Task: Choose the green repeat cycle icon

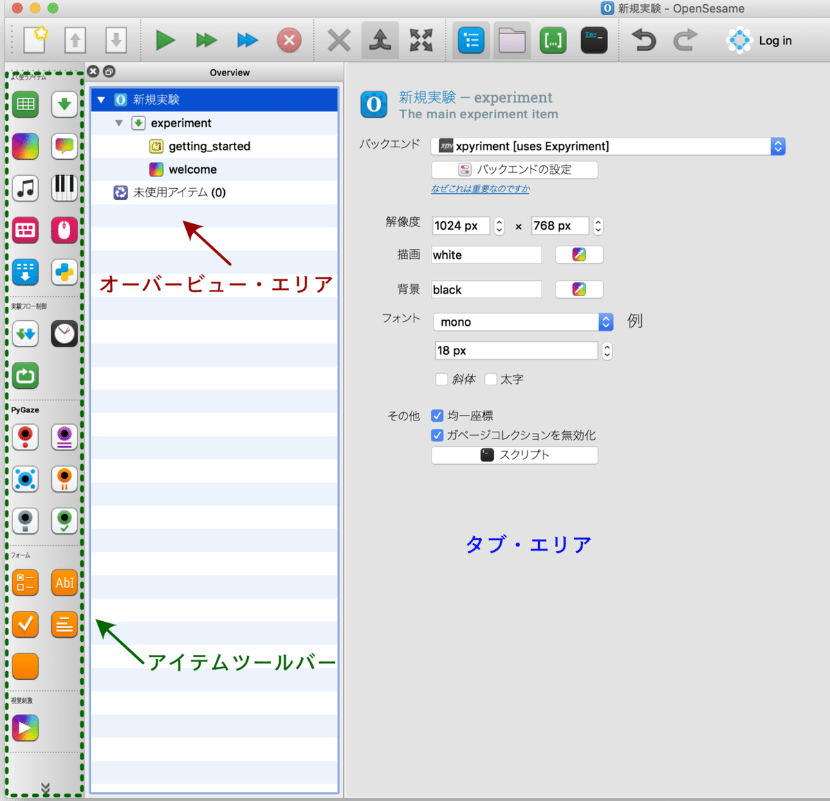Action: [x=26, y=376]
